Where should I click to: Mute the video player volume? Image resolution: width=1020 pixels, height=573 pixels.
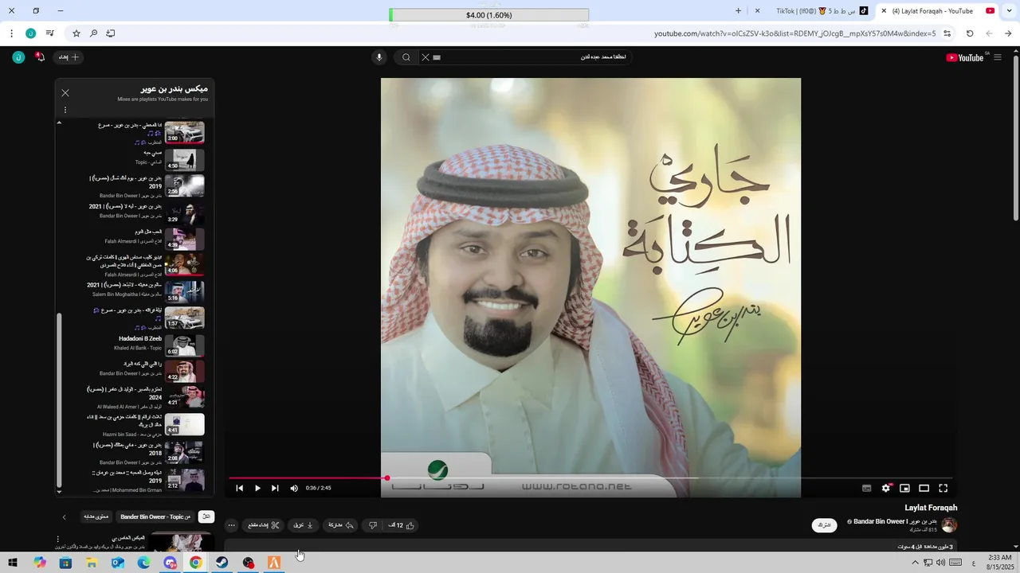(x=294, y=488)
